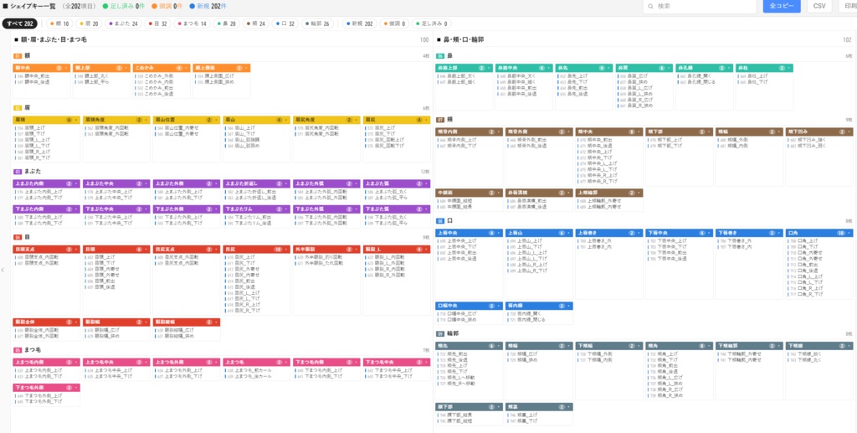The height and width of the screenshot is (433, 857).
Task: Open the dropdown arrow on the 眼裂全体 card
Action: tap(76, 322)
